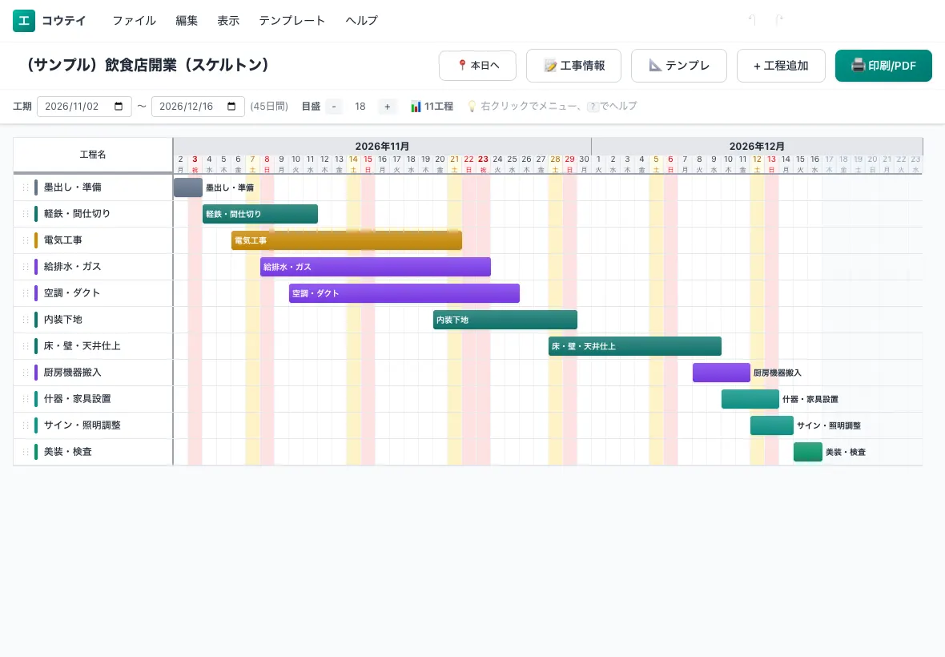Viewport: 945px width, 657px height.
Task: Click the 床・壁・天井仕上 process name in list
Action: (82, 346)
